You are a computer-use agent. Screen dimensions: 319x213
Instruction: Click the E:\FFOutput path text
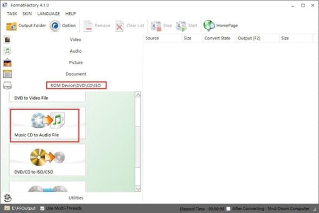point(23,208)
